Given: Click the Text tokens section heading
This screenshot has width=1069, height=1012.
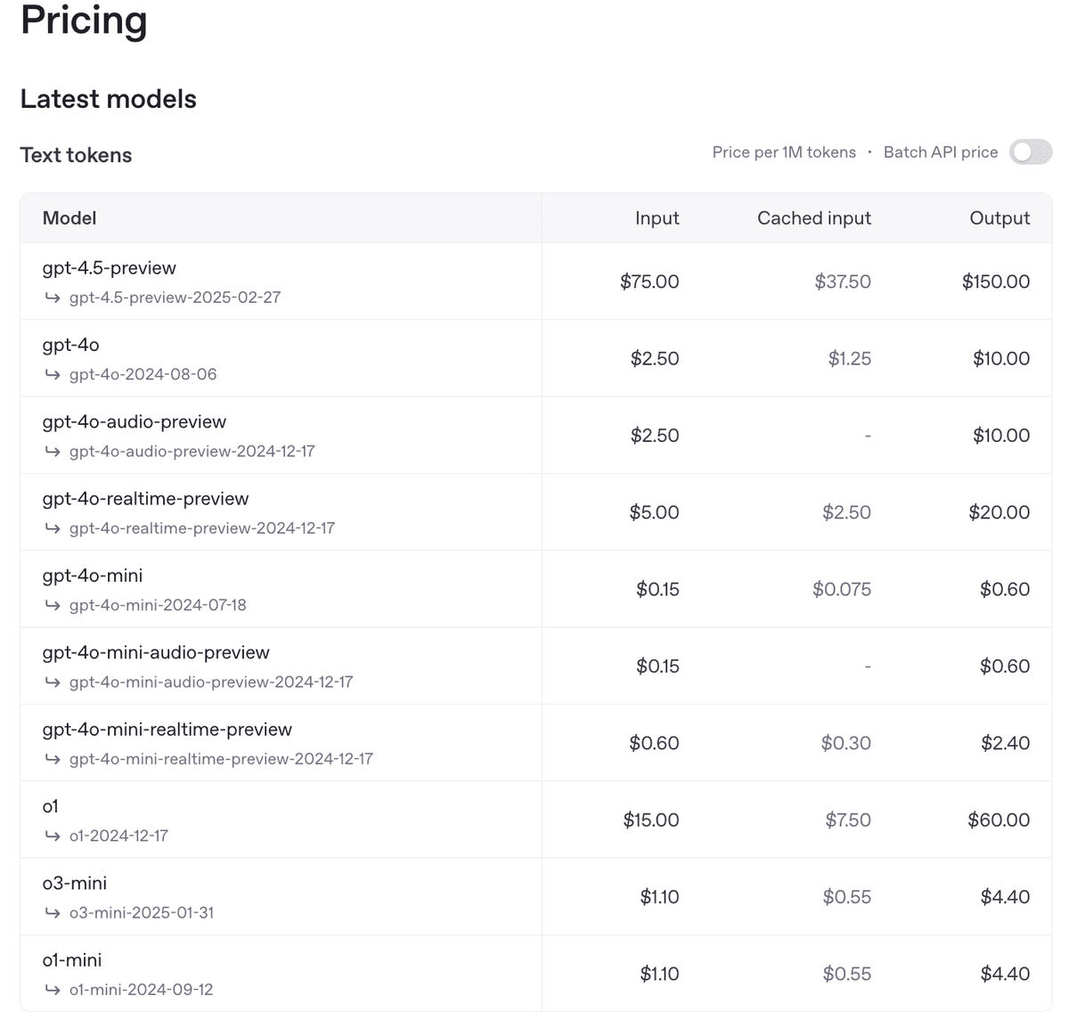Looking at the screenshot, I should pyautogui.click(x=76, y=155).
